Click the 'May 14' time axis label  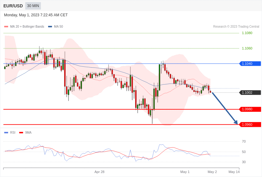234,172
